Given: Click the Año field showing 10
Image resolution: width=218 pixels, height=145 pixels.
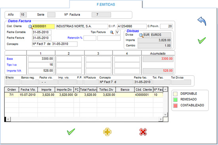Looking at the screenshot, I should [23, 15].
